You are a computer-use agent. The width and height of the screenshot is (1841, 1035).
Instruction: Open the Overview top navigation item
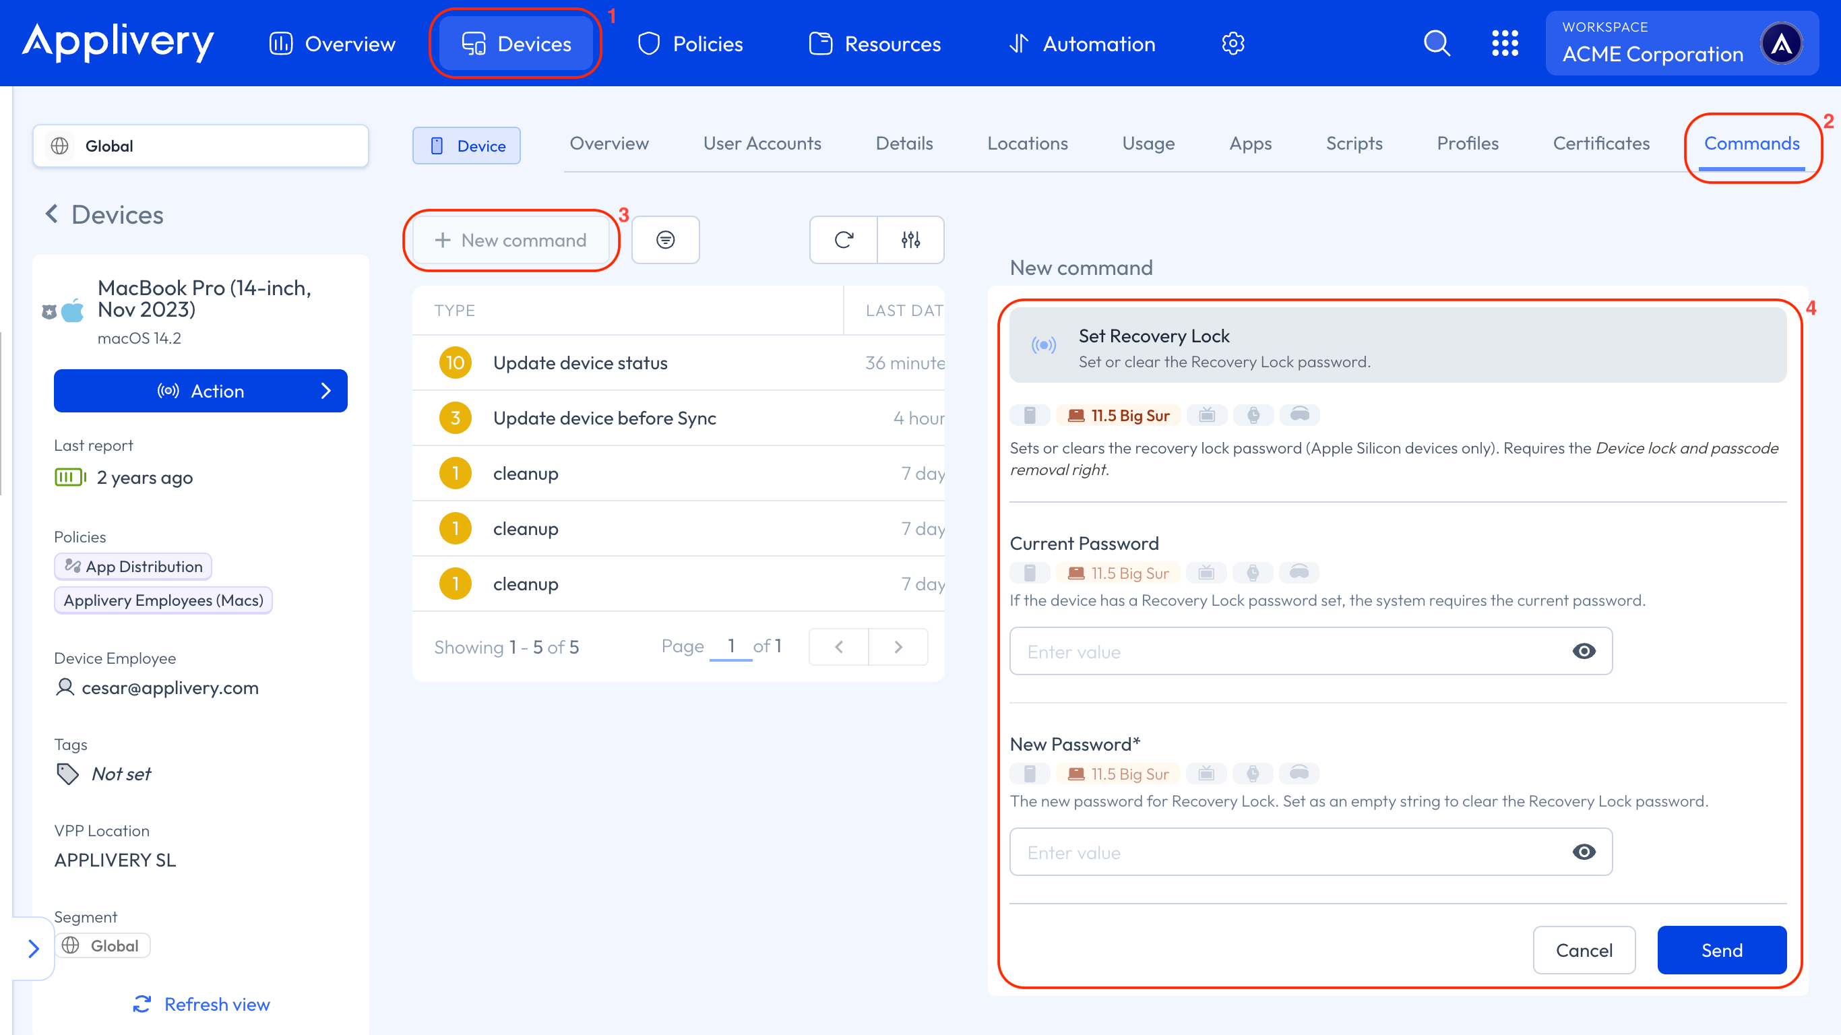332,44
